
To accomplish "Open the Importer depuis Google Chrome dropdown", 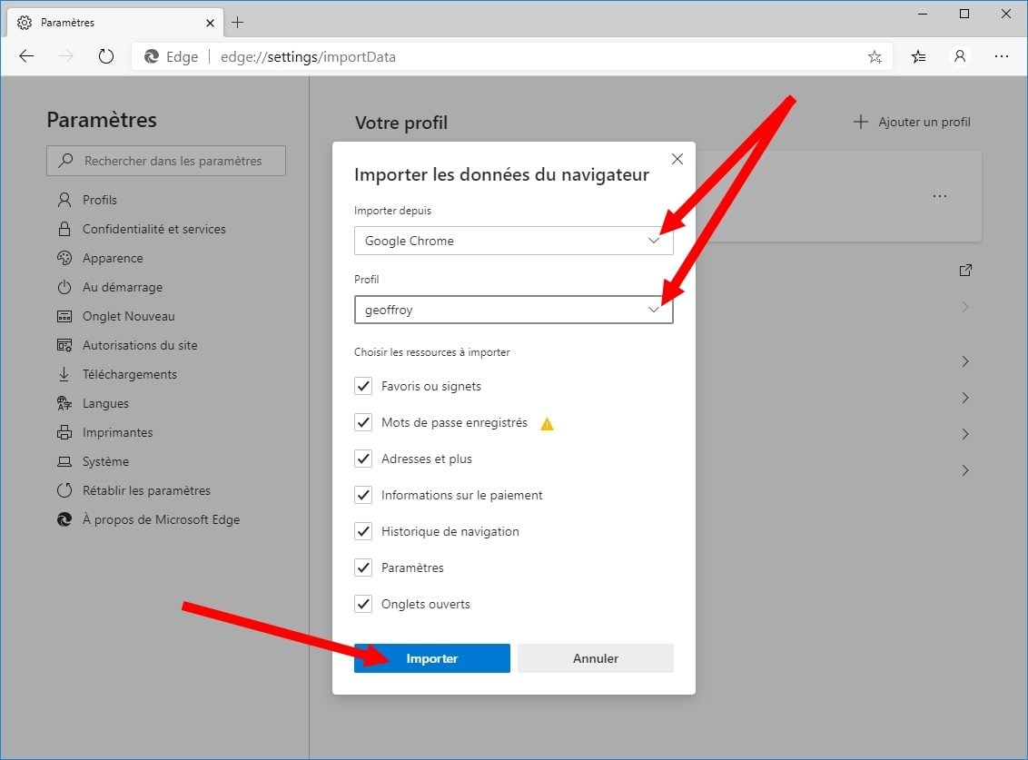I will 513,241.
